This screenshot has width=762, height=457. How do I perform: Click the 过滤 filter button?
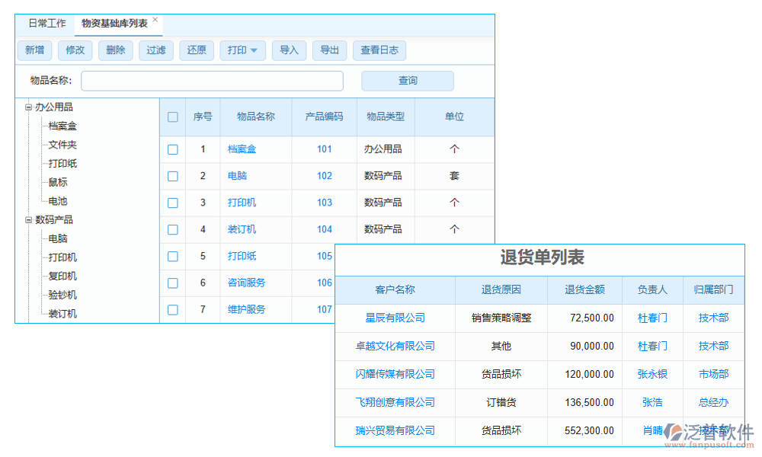pos(155,50)
